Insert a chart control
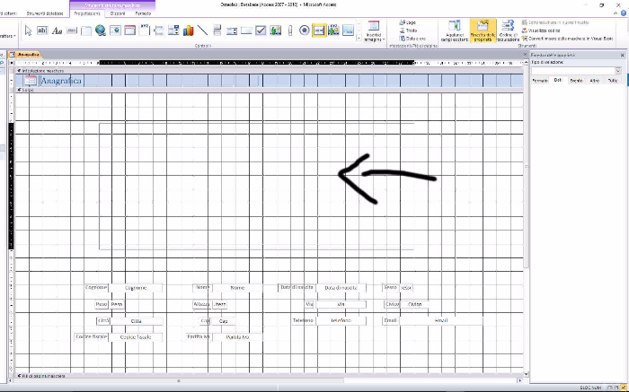Image resolution: width=629 pixels, height=392 pixels. coord(188,30)
